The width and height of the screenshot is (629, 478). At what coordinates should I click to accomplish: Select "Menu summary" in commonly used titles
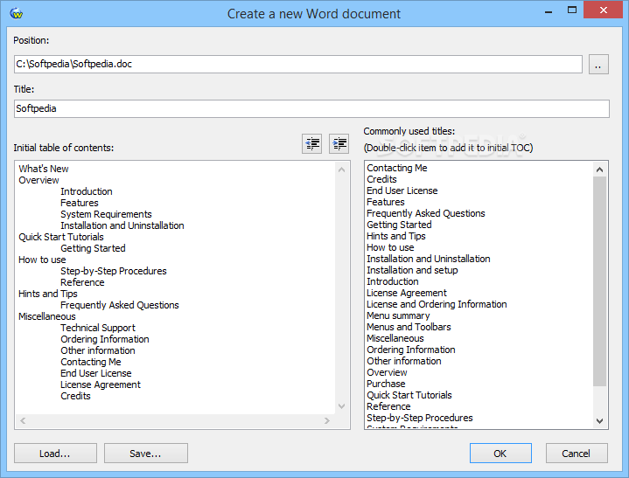pos(398,315)
